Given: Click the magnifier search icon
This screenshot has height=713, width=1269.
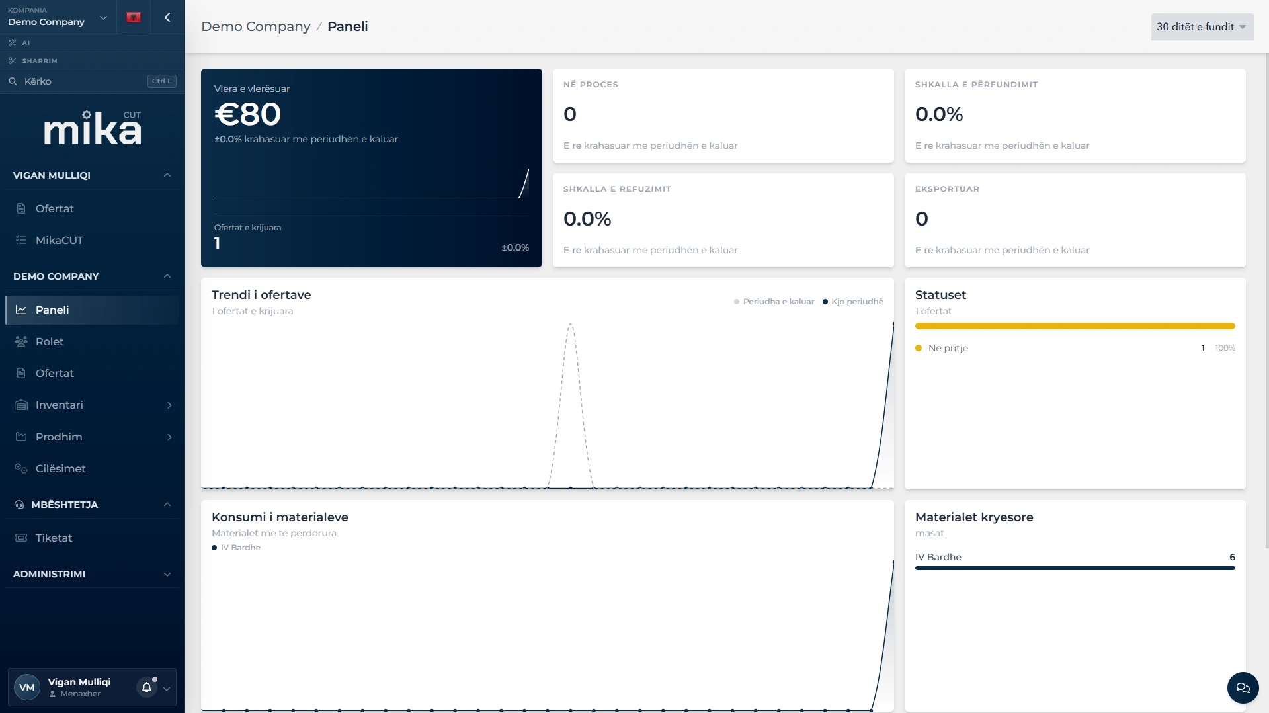Looking at the screenshot, I should [13, 81].
